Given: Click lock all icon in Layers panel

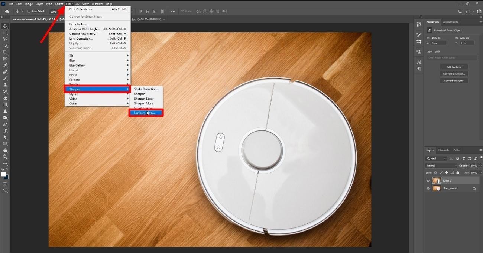Looking at the screenshot, I should pos(457,173).
